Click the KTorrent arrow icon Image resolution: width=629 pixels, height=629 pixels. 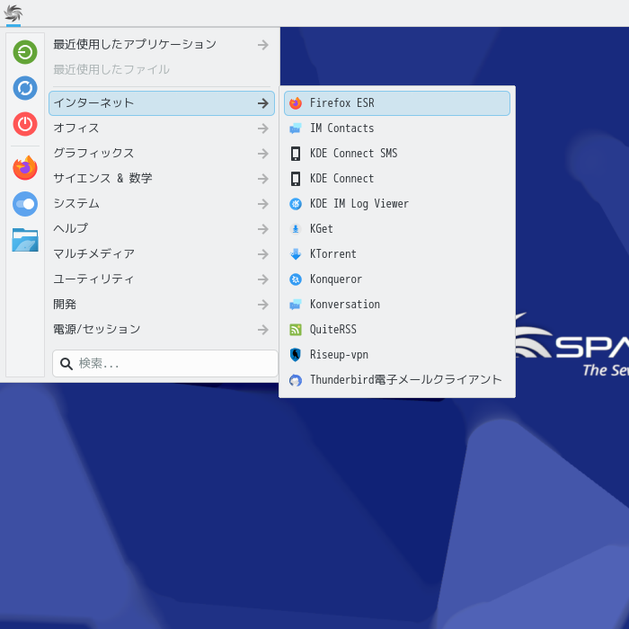296,254
